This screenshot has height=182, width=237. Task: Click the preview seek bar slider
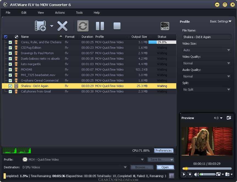click(x=207, y=169)
